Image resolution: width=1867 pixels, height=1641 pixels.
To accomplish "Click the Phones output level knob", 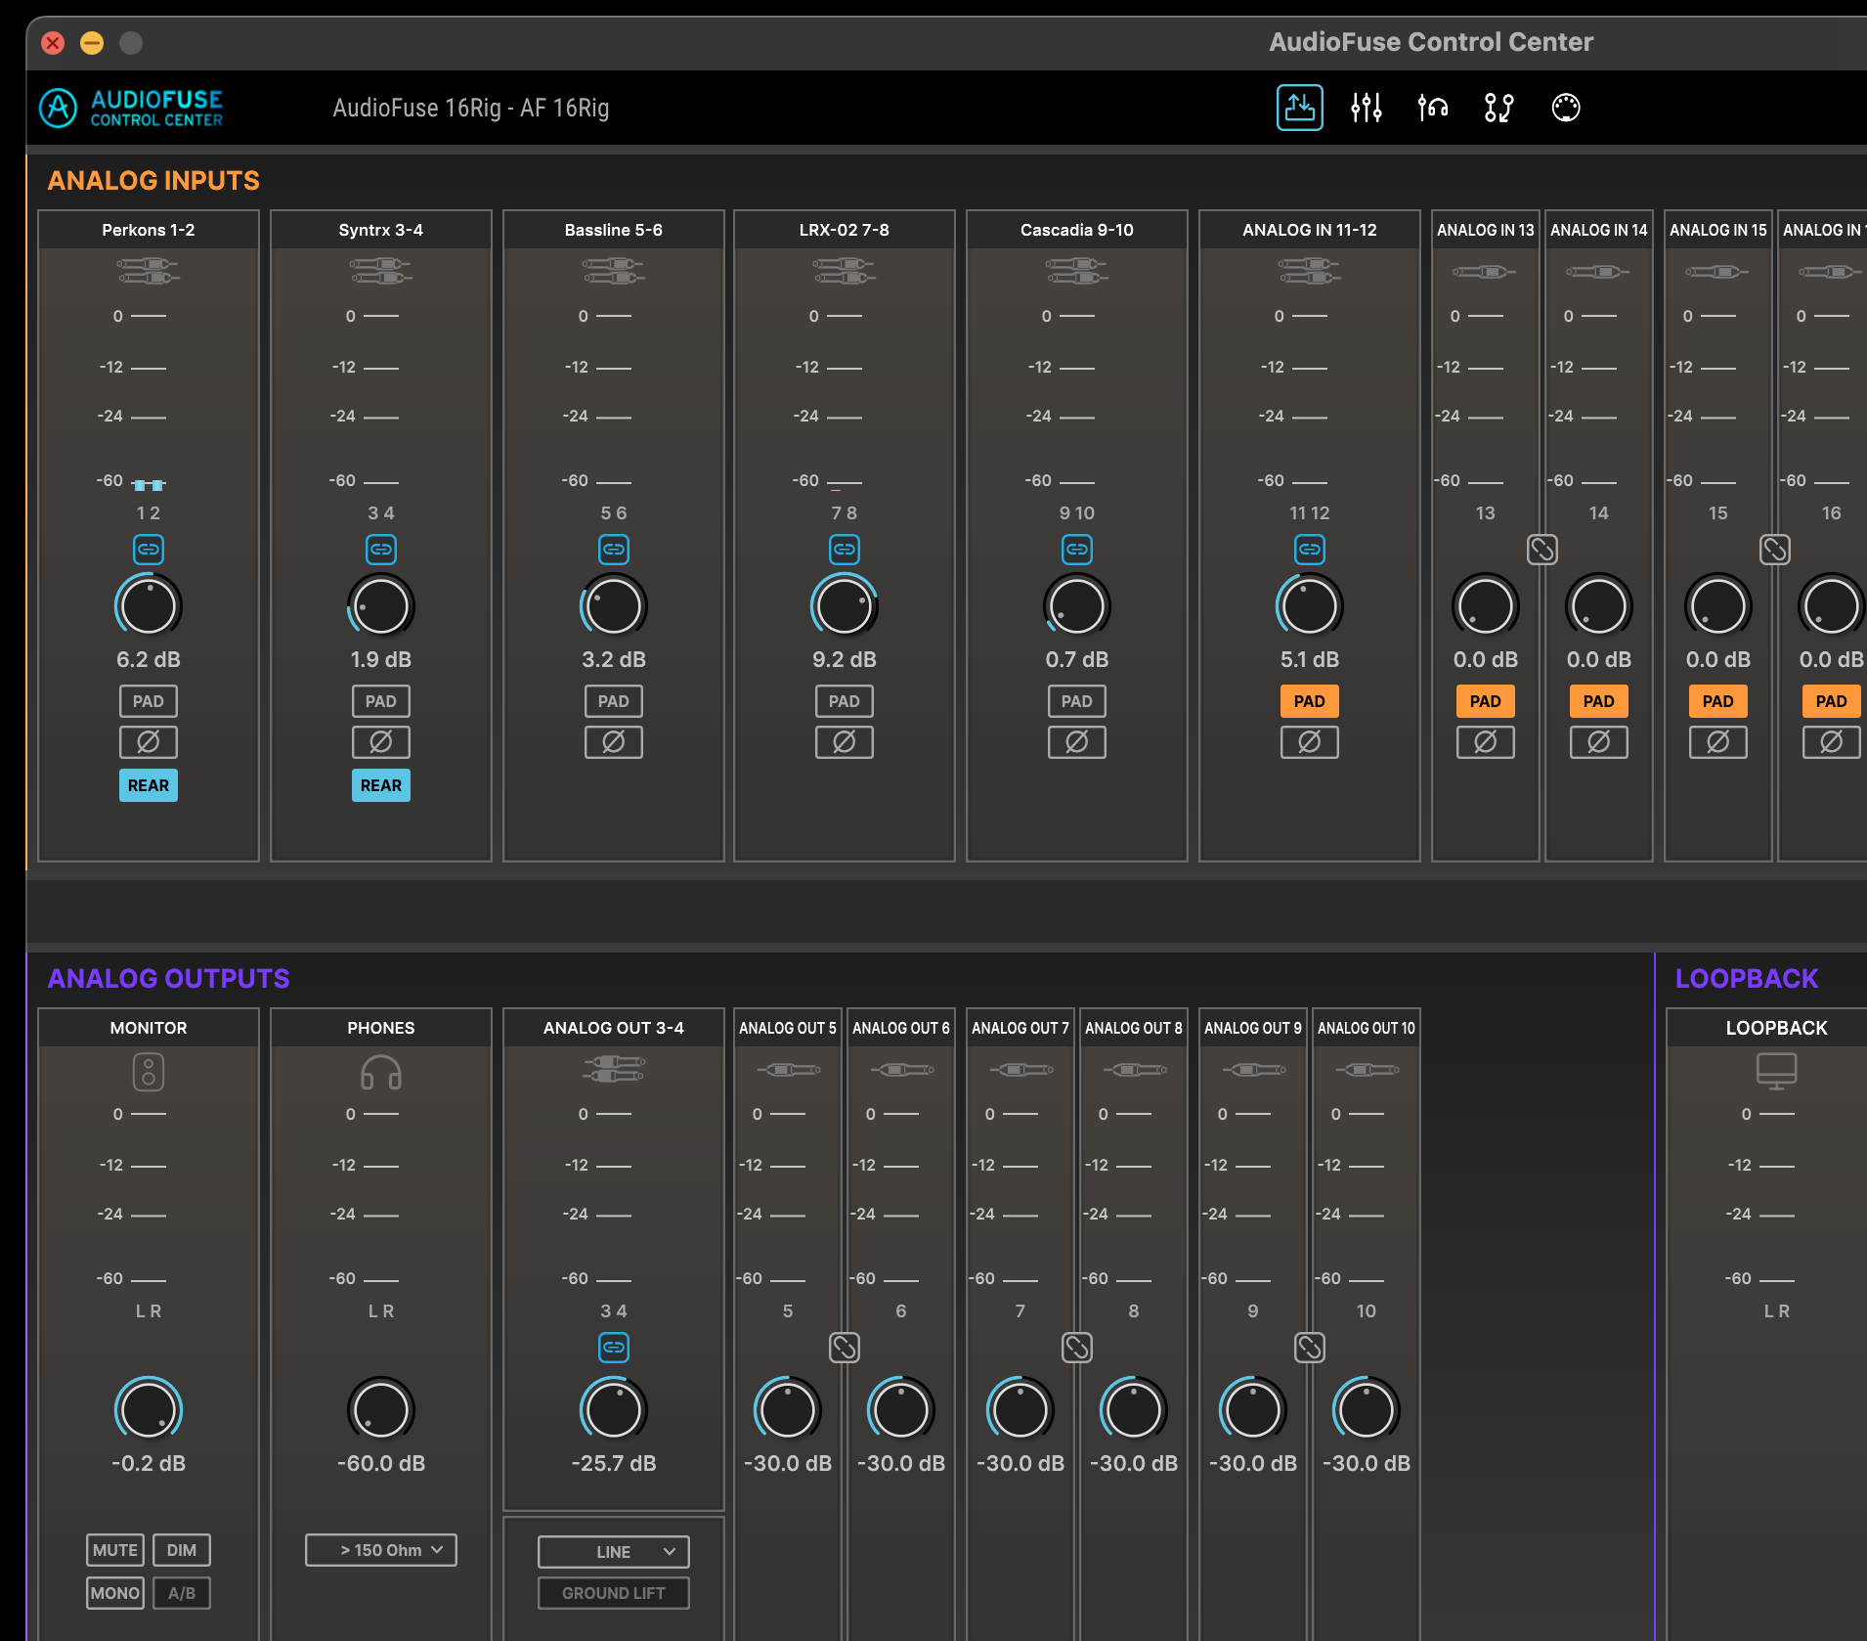I will pos(381,1410).
